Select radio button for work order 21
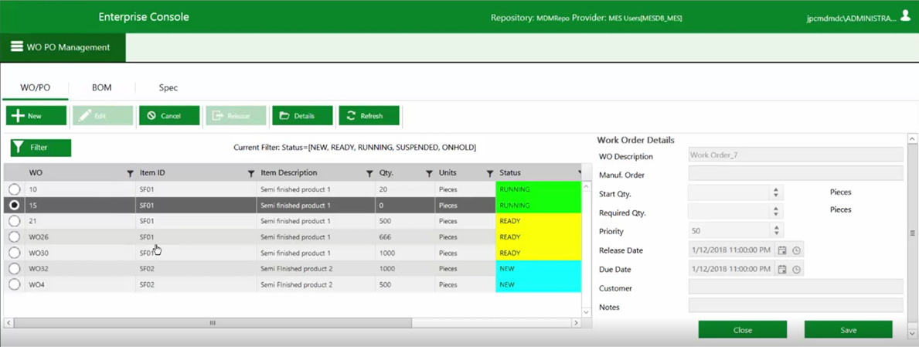This screenshot has height=347, width=919. (x=14, y=221)
